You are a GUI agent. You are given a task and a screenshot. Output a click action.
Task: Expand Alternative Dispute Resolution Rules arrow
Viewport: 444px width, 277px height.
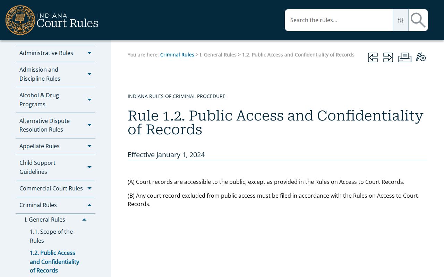pyautogui.click(x=89, y=125)
